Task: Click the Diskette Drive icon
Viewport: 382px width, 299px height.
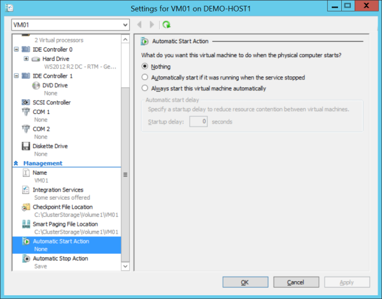Action: click(26, 146)
